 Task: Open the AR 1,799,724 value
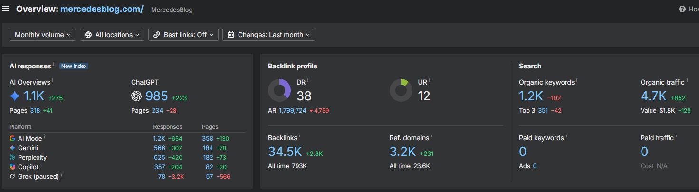(x=293, y=111)
